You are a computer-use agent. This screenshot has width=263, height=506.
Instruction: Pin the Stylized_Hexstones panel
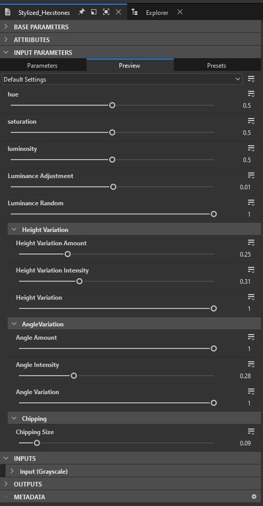(x=82, y=12)
